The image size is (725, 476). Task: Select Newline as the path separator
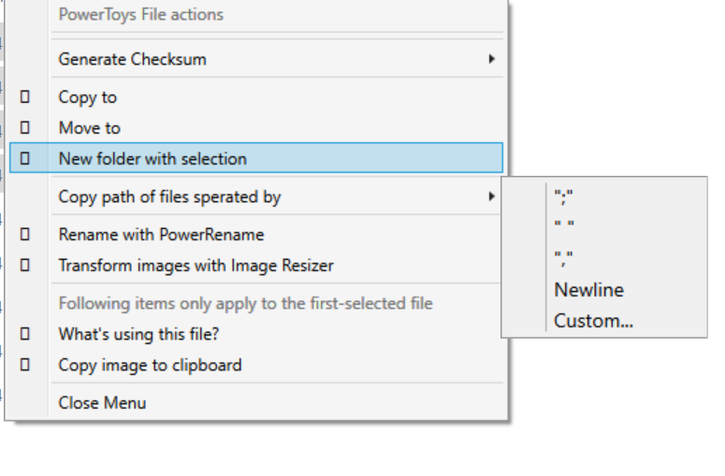[588, 290]
